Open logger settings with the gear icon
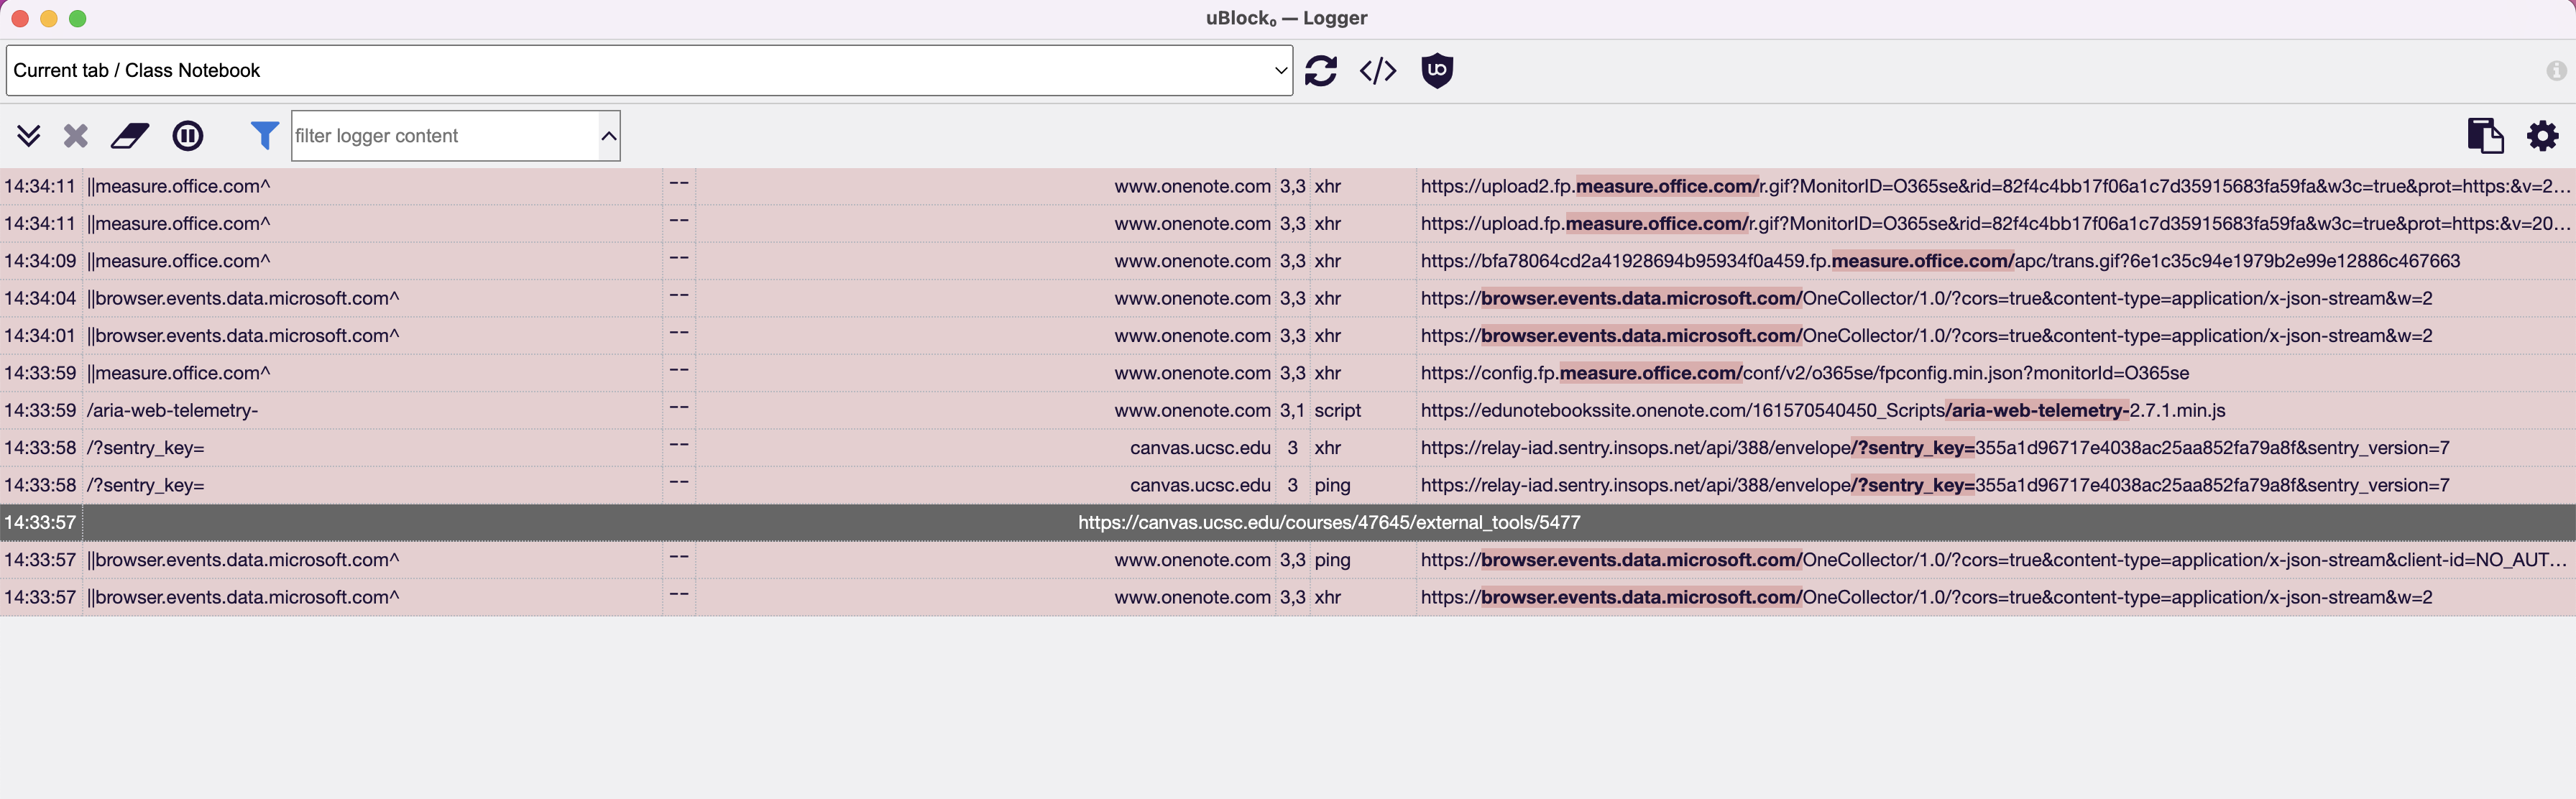Viewport: 2576px width, 799px height. pos(2543,136)
